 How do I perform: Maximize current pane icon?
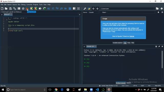pyautogui.click(x=74, y=8)
